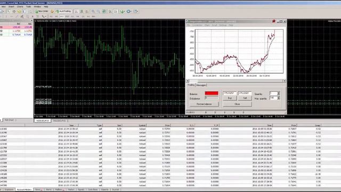
Task: Switch chart to candlesticks mode
Action: click(x=82, y=11)
